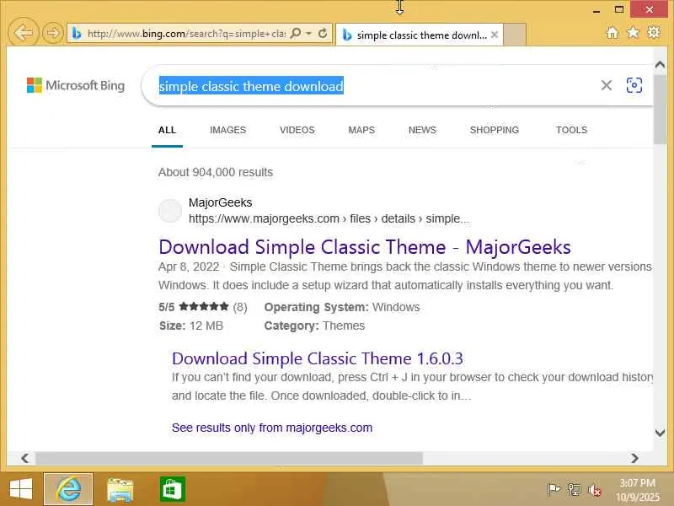Select the ALL results tab

167,130
